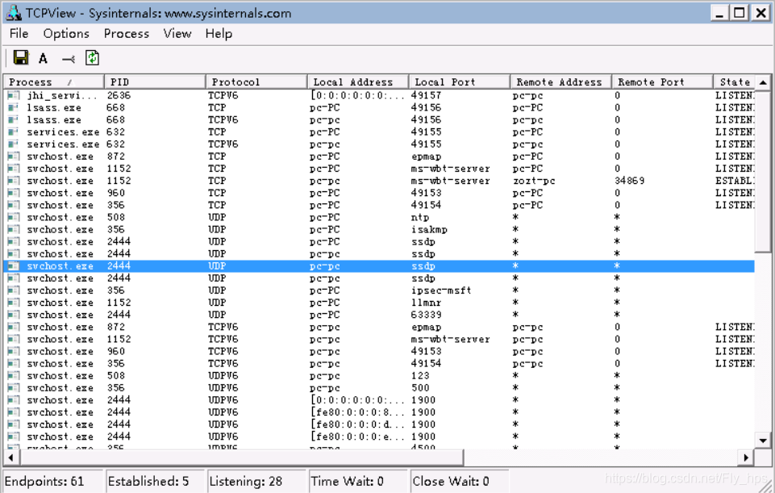
Task: Click [fe80:0:0:0:d... local address cell
Action: coord(357,424)
